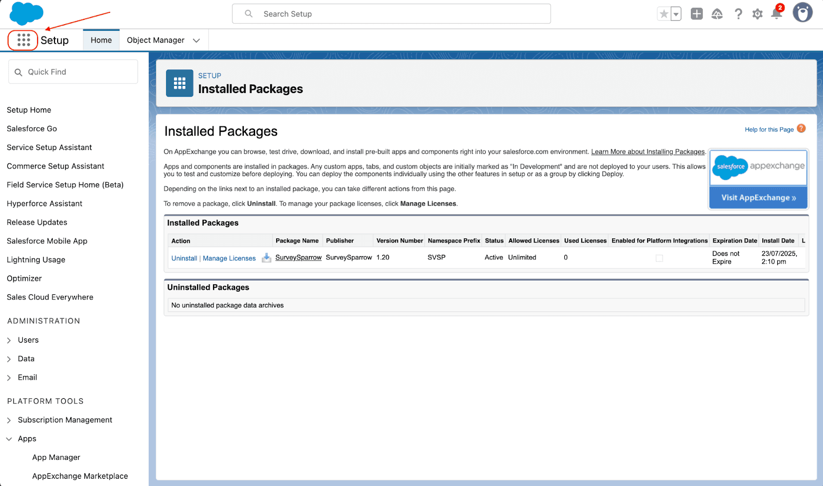Expand the Object Manager dropdown chevron
The width and height of the screenshot is (823, 486).
click(196, 41)
